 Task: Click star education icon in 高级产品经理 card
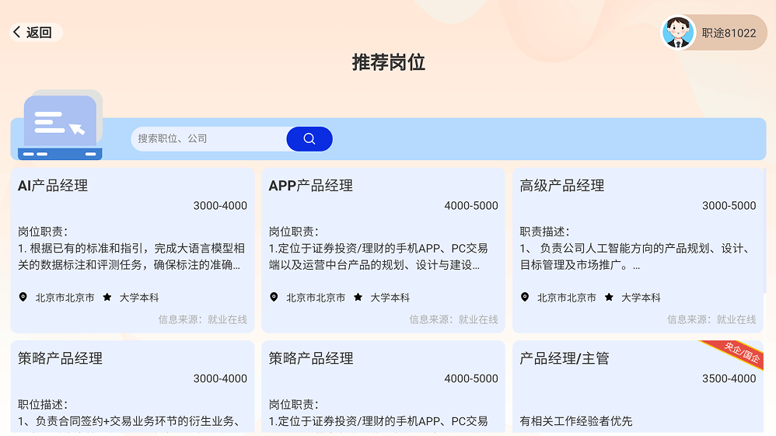[x=609, y=297]
